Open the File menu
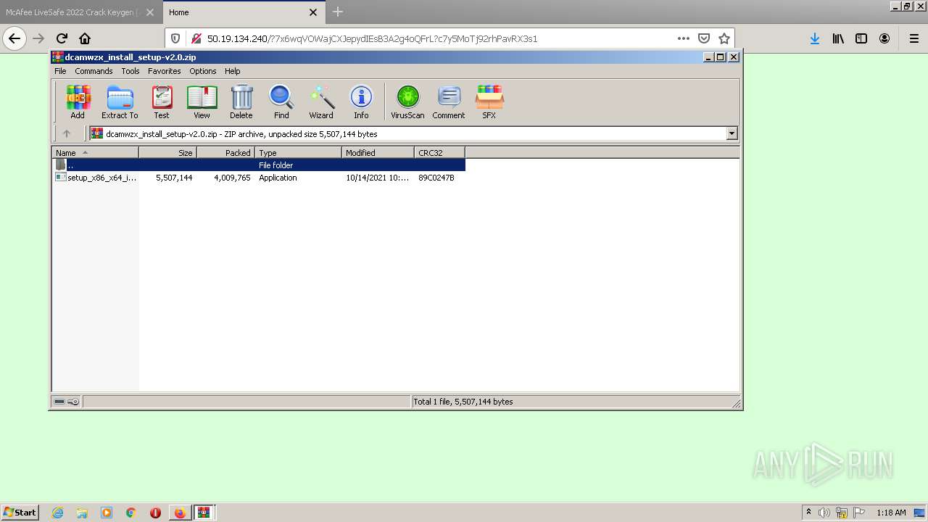Image resolution: width=928 pixels, height=522 pixels. pos(60,71)
